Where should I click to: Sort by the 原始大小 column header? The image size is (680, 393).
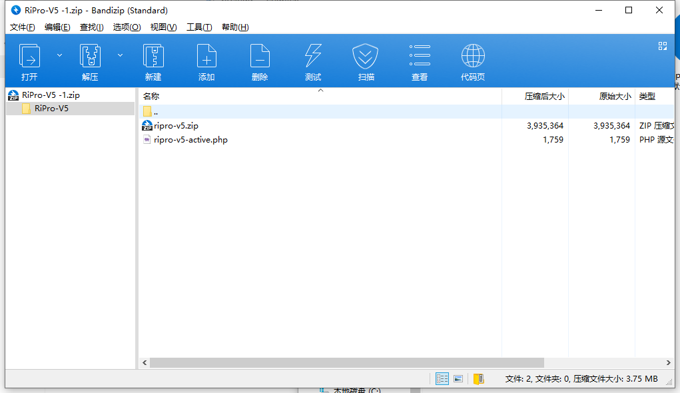tap(602, 97)
